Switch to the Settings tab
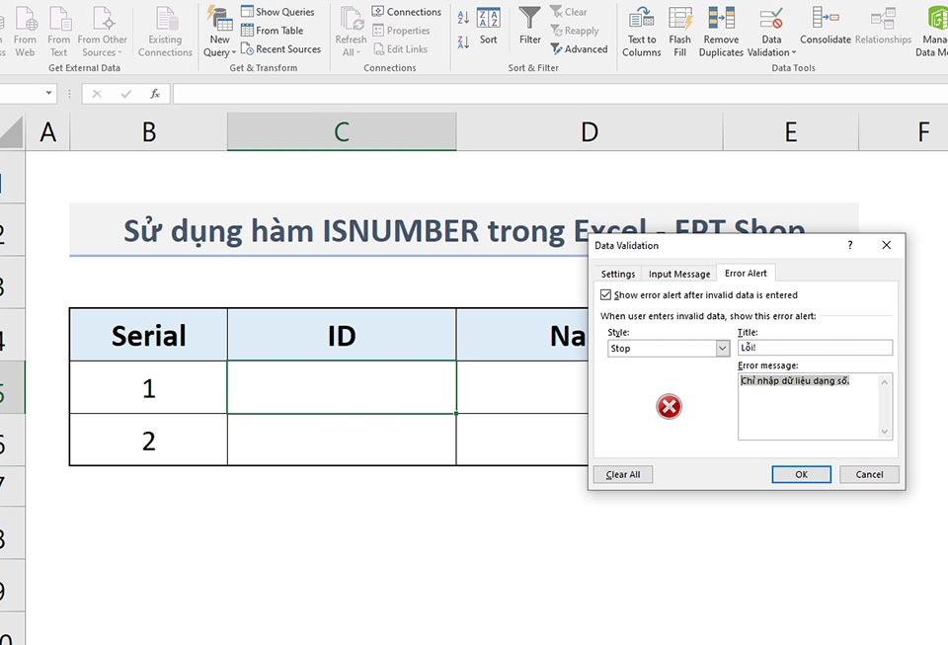This screenshot has height=645, width=948. pyautogui.click(x=617, y=274)
